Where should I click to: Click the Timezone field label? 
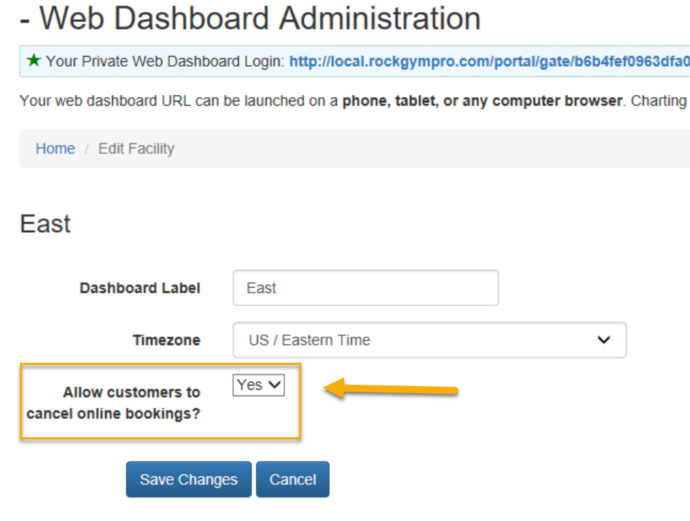(167, 340)
